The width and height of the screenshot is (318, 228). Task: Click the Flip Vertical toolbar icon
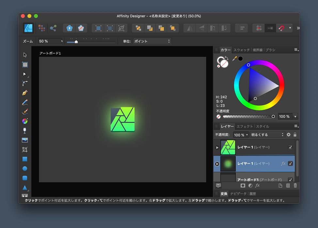[x=201, y=28]
